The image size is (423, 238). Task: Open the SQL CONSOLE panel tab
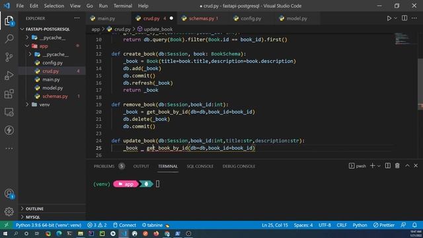[x=200, y=166]
